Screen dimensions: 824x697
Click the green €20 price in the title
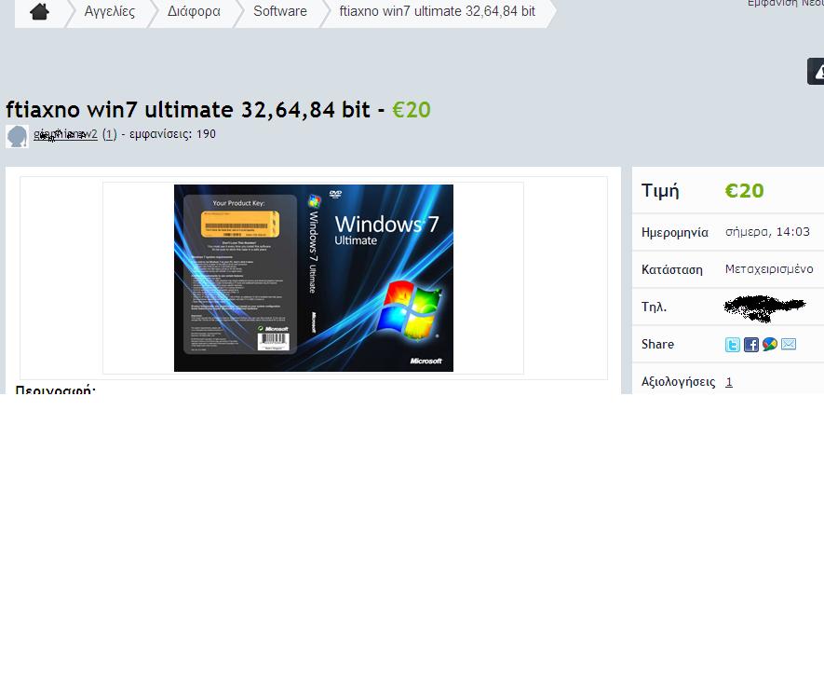(x=412, y=110)
